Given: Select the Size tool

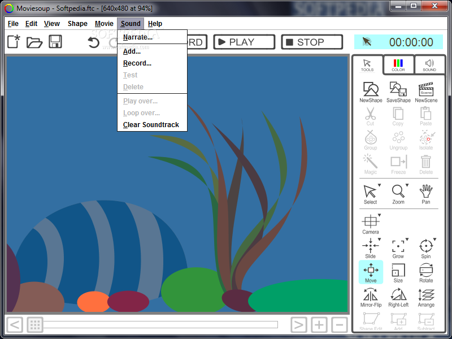Looking at the screenshot, I should (x=398, y=273).
